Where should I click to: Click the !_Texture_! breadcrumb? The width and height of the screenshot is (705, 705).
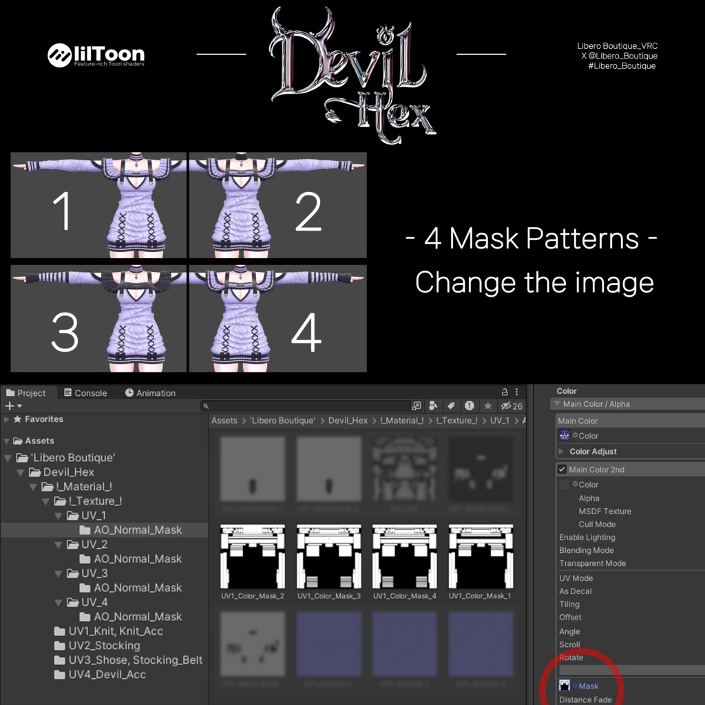pos(456,421)
